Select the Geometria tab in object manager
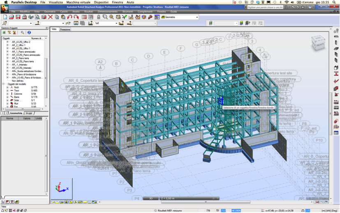Screen dimensions: 340x213 [x=16, y=113]
